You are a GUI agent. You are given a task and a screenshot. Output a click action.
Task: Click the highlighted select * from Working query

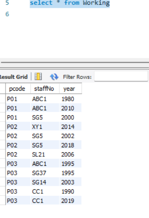pyautogui.click(x=70, y=3)
